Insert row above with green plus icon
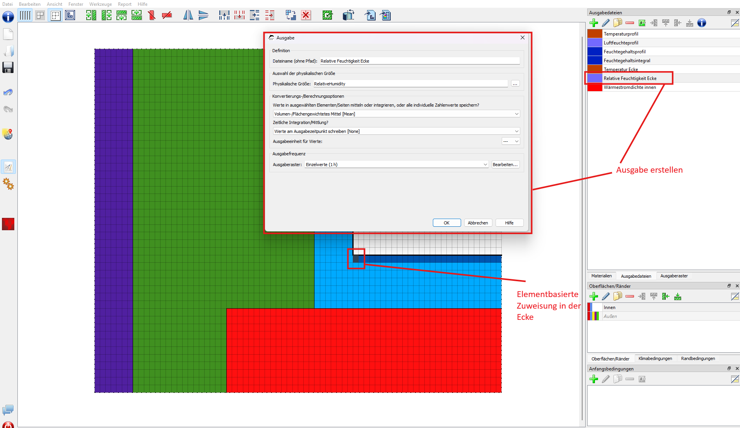Image resolution: width=740 pixels, height=428 pixels. 121,15
